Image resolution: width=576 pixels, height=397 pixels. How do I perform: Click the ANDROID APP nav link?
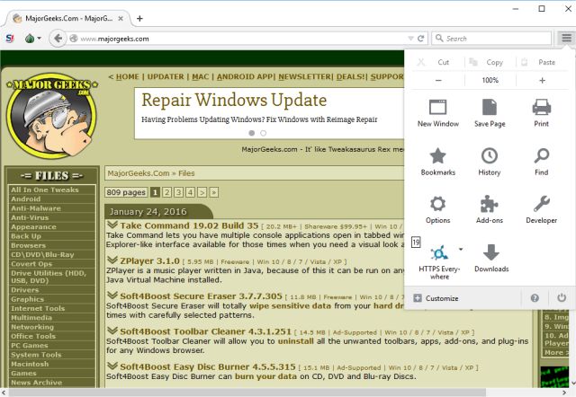pos(245,76)
